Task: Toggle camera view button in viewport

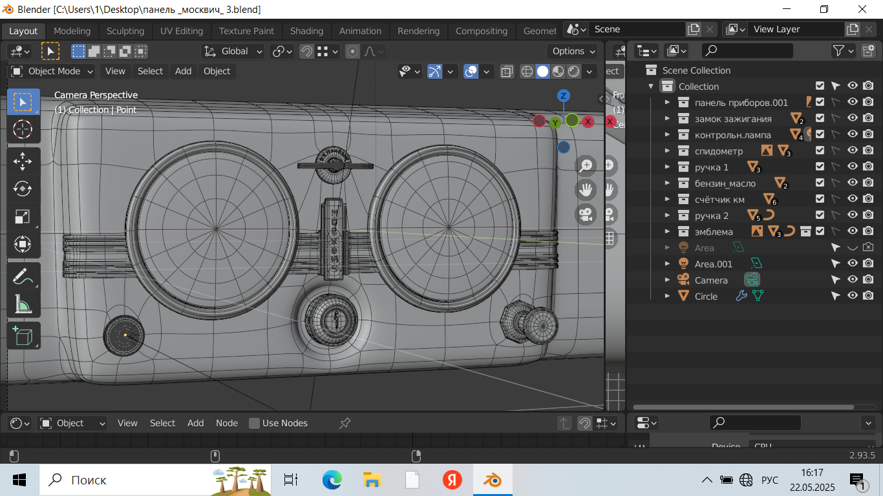Action: tap(586, 214)
